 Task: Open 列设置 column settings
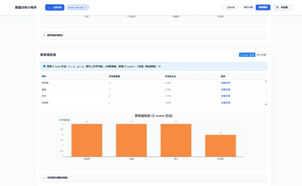click(282, 8)
